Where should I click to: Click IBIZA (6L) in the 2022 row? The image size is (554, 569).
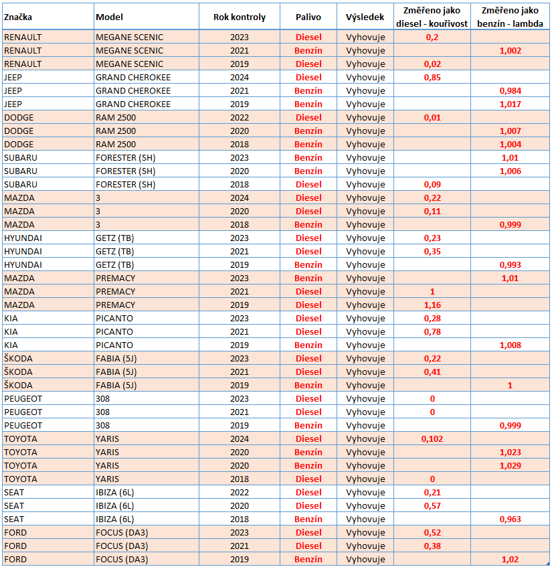[115, 493]
